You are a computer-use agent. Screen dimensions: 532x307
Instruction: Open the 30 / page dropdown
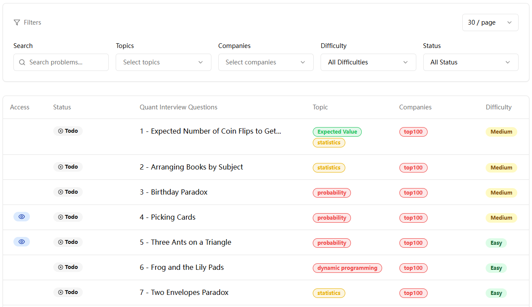490,22
